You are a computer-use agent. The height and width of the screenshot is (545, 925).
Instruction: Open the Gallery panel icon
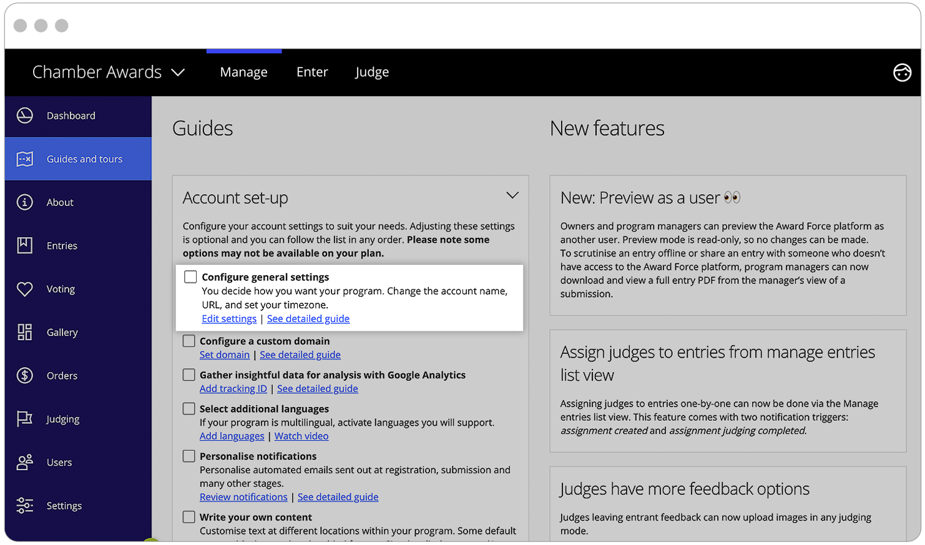click(25, 332)
